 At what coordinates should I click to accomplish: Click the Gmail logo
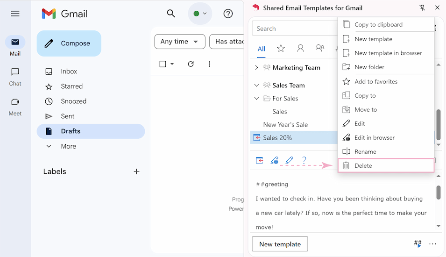(64, 14)
